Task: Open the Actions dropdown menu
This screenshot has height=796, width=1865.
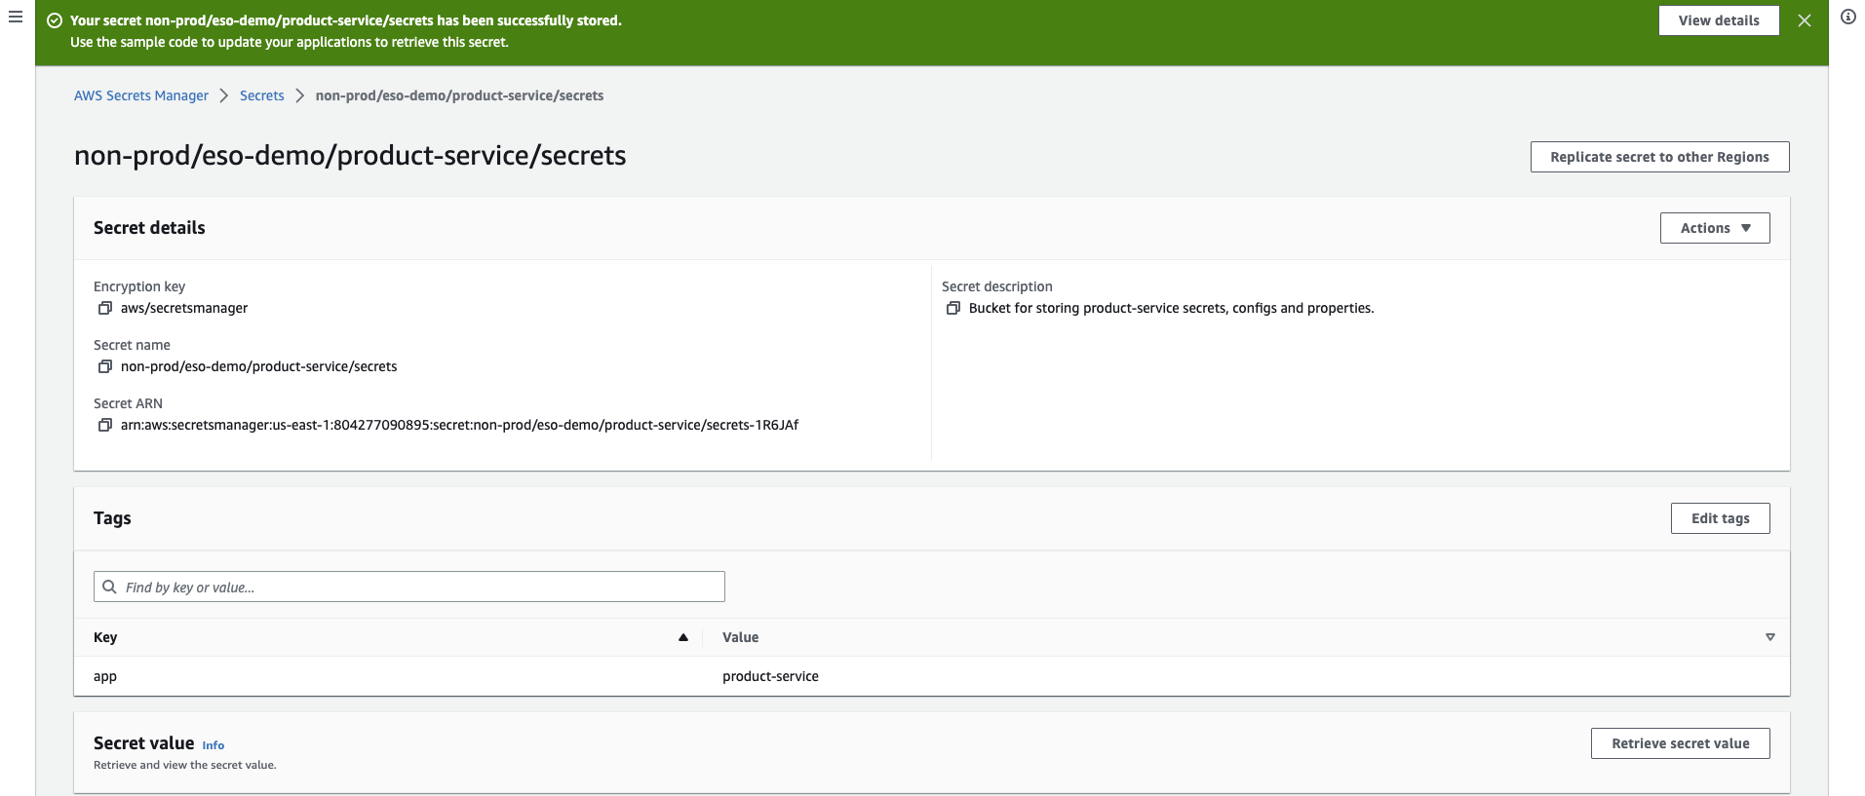Action: [x=1714, y=228]
